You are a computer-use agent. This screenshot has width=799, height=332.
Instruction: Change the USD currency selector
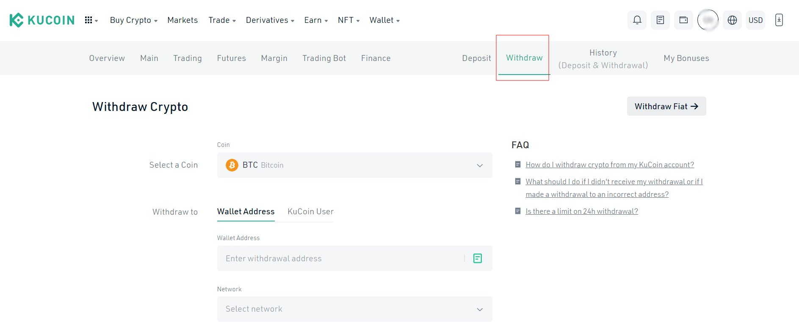tap(755, 20)
